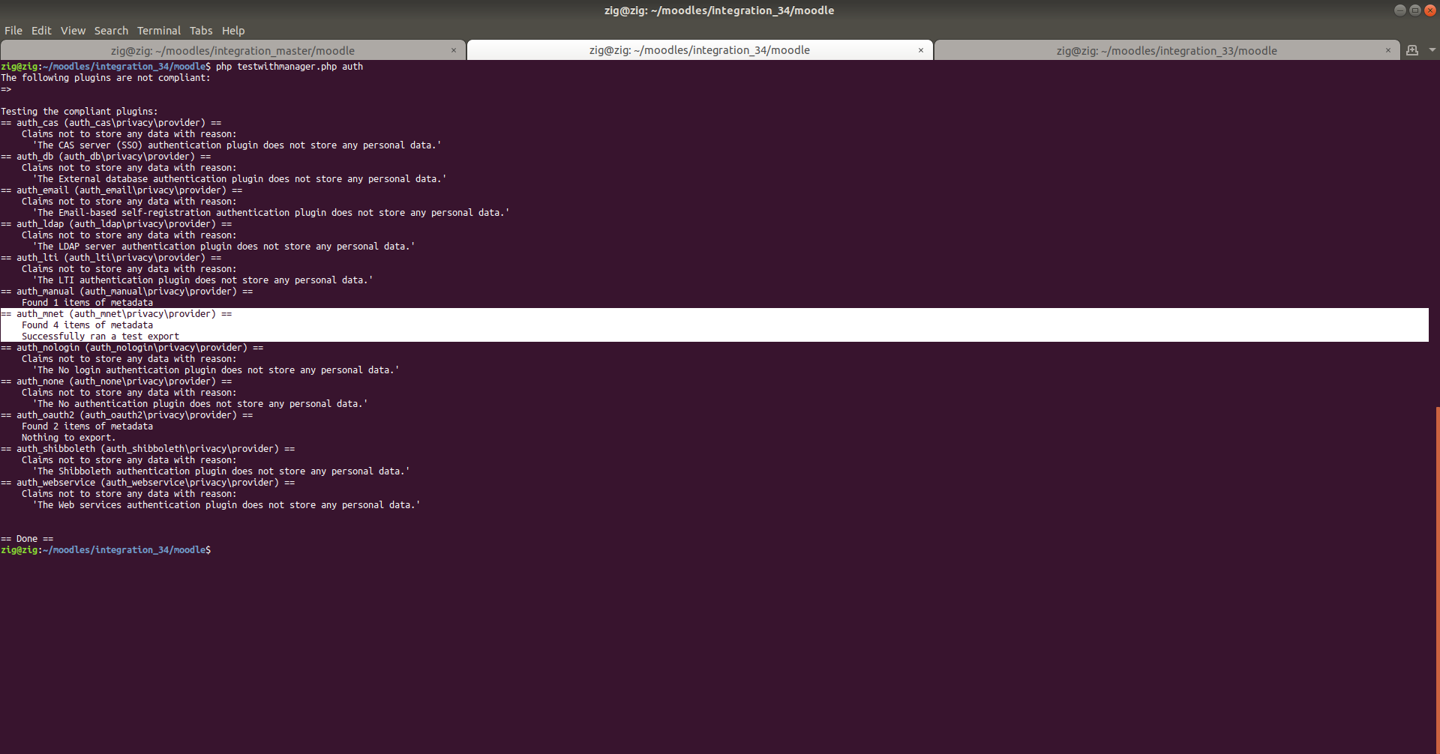1440x754 pixels.
Task: Click 'The following plugins are not compliant:' line
Action: click(x=106, y=78)
